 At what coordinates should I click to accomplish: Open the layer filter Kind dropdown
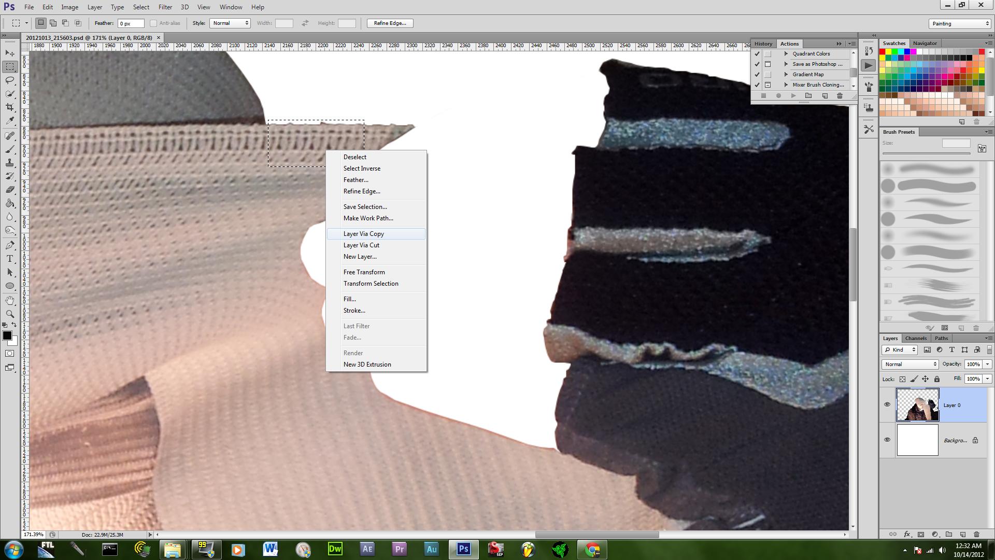coord(900,350)
